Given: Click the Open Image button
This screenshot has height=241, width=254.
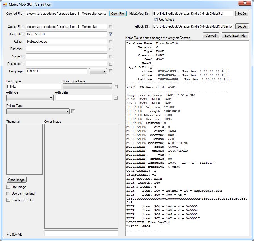Looking at the screenshot, I should pyautogui.click(x=16, y=180).
